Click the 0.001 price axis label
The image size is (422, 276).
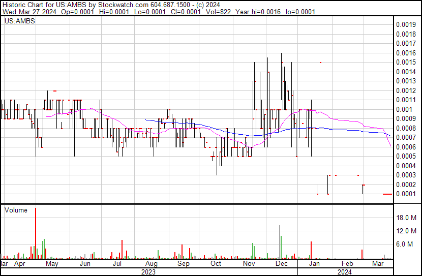click(404, 109)
